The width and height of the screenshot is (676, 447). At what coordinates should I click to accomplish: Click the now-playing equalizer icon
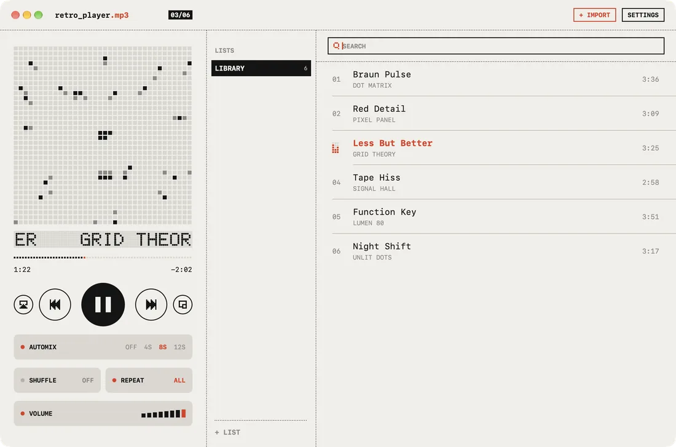point(336,148)
